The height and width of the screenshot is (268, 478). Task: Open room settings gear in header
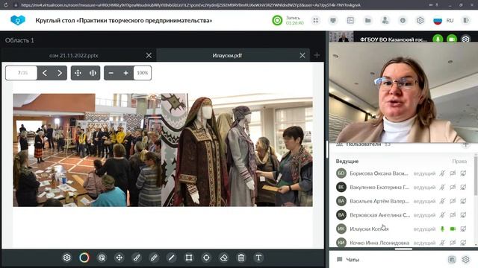[x=420, y=20]
